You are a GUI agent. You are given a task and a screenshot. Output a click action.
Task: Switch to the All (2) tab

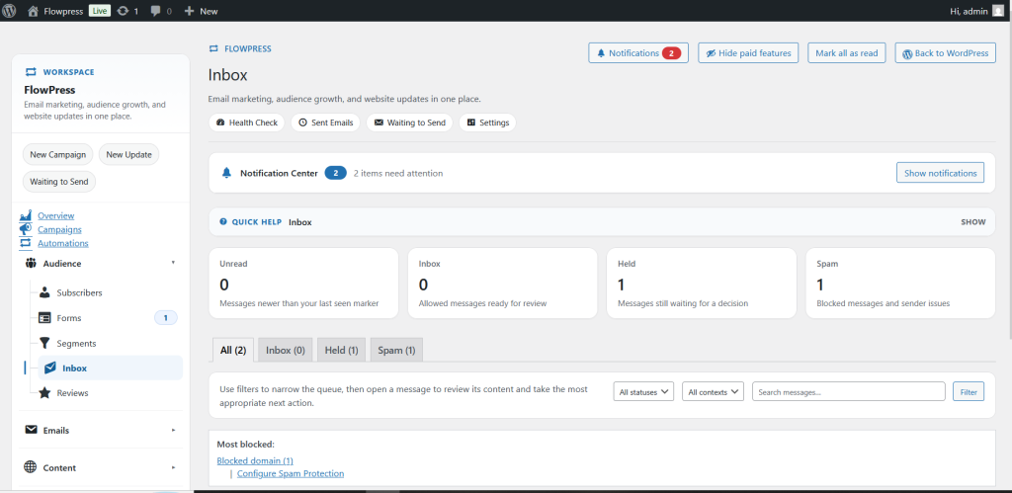(233, 350)
